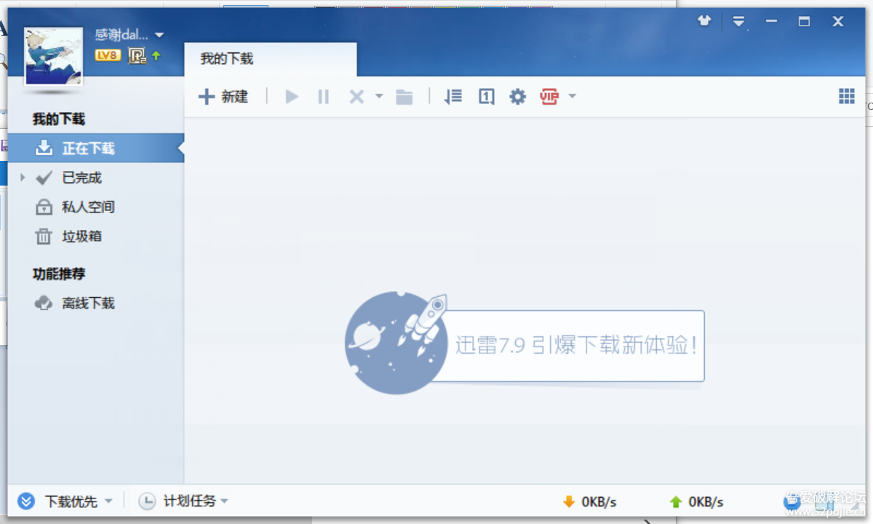Click the member rank badge beside LV8

[x=137, y=55]
